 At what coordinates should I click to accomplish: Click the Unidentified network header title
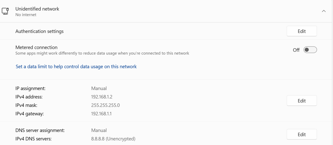pyautogui.click(x=37, y=9)
